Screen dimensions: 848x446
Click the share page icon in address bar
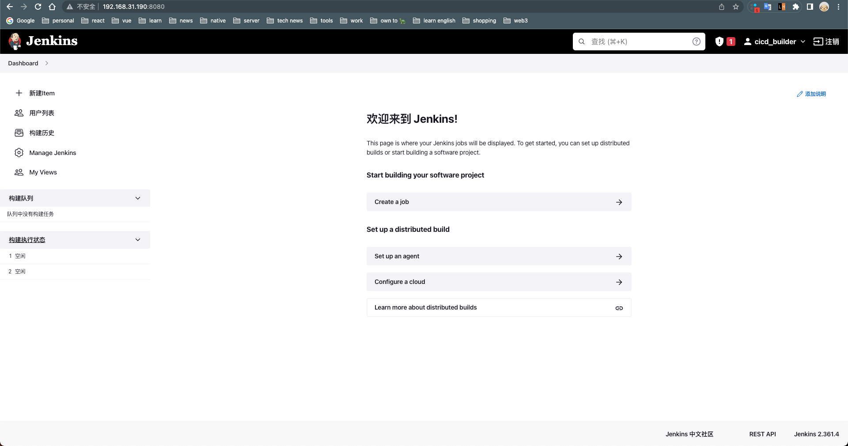(x=722, y=7)
